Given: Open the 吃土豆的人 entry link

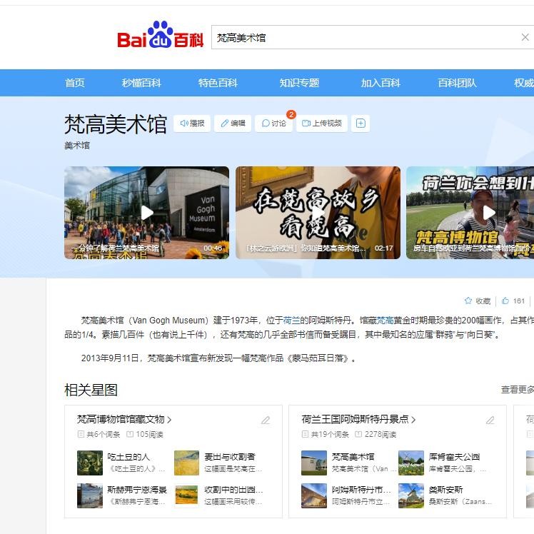Looking at the screenshot, I should 129,457.
